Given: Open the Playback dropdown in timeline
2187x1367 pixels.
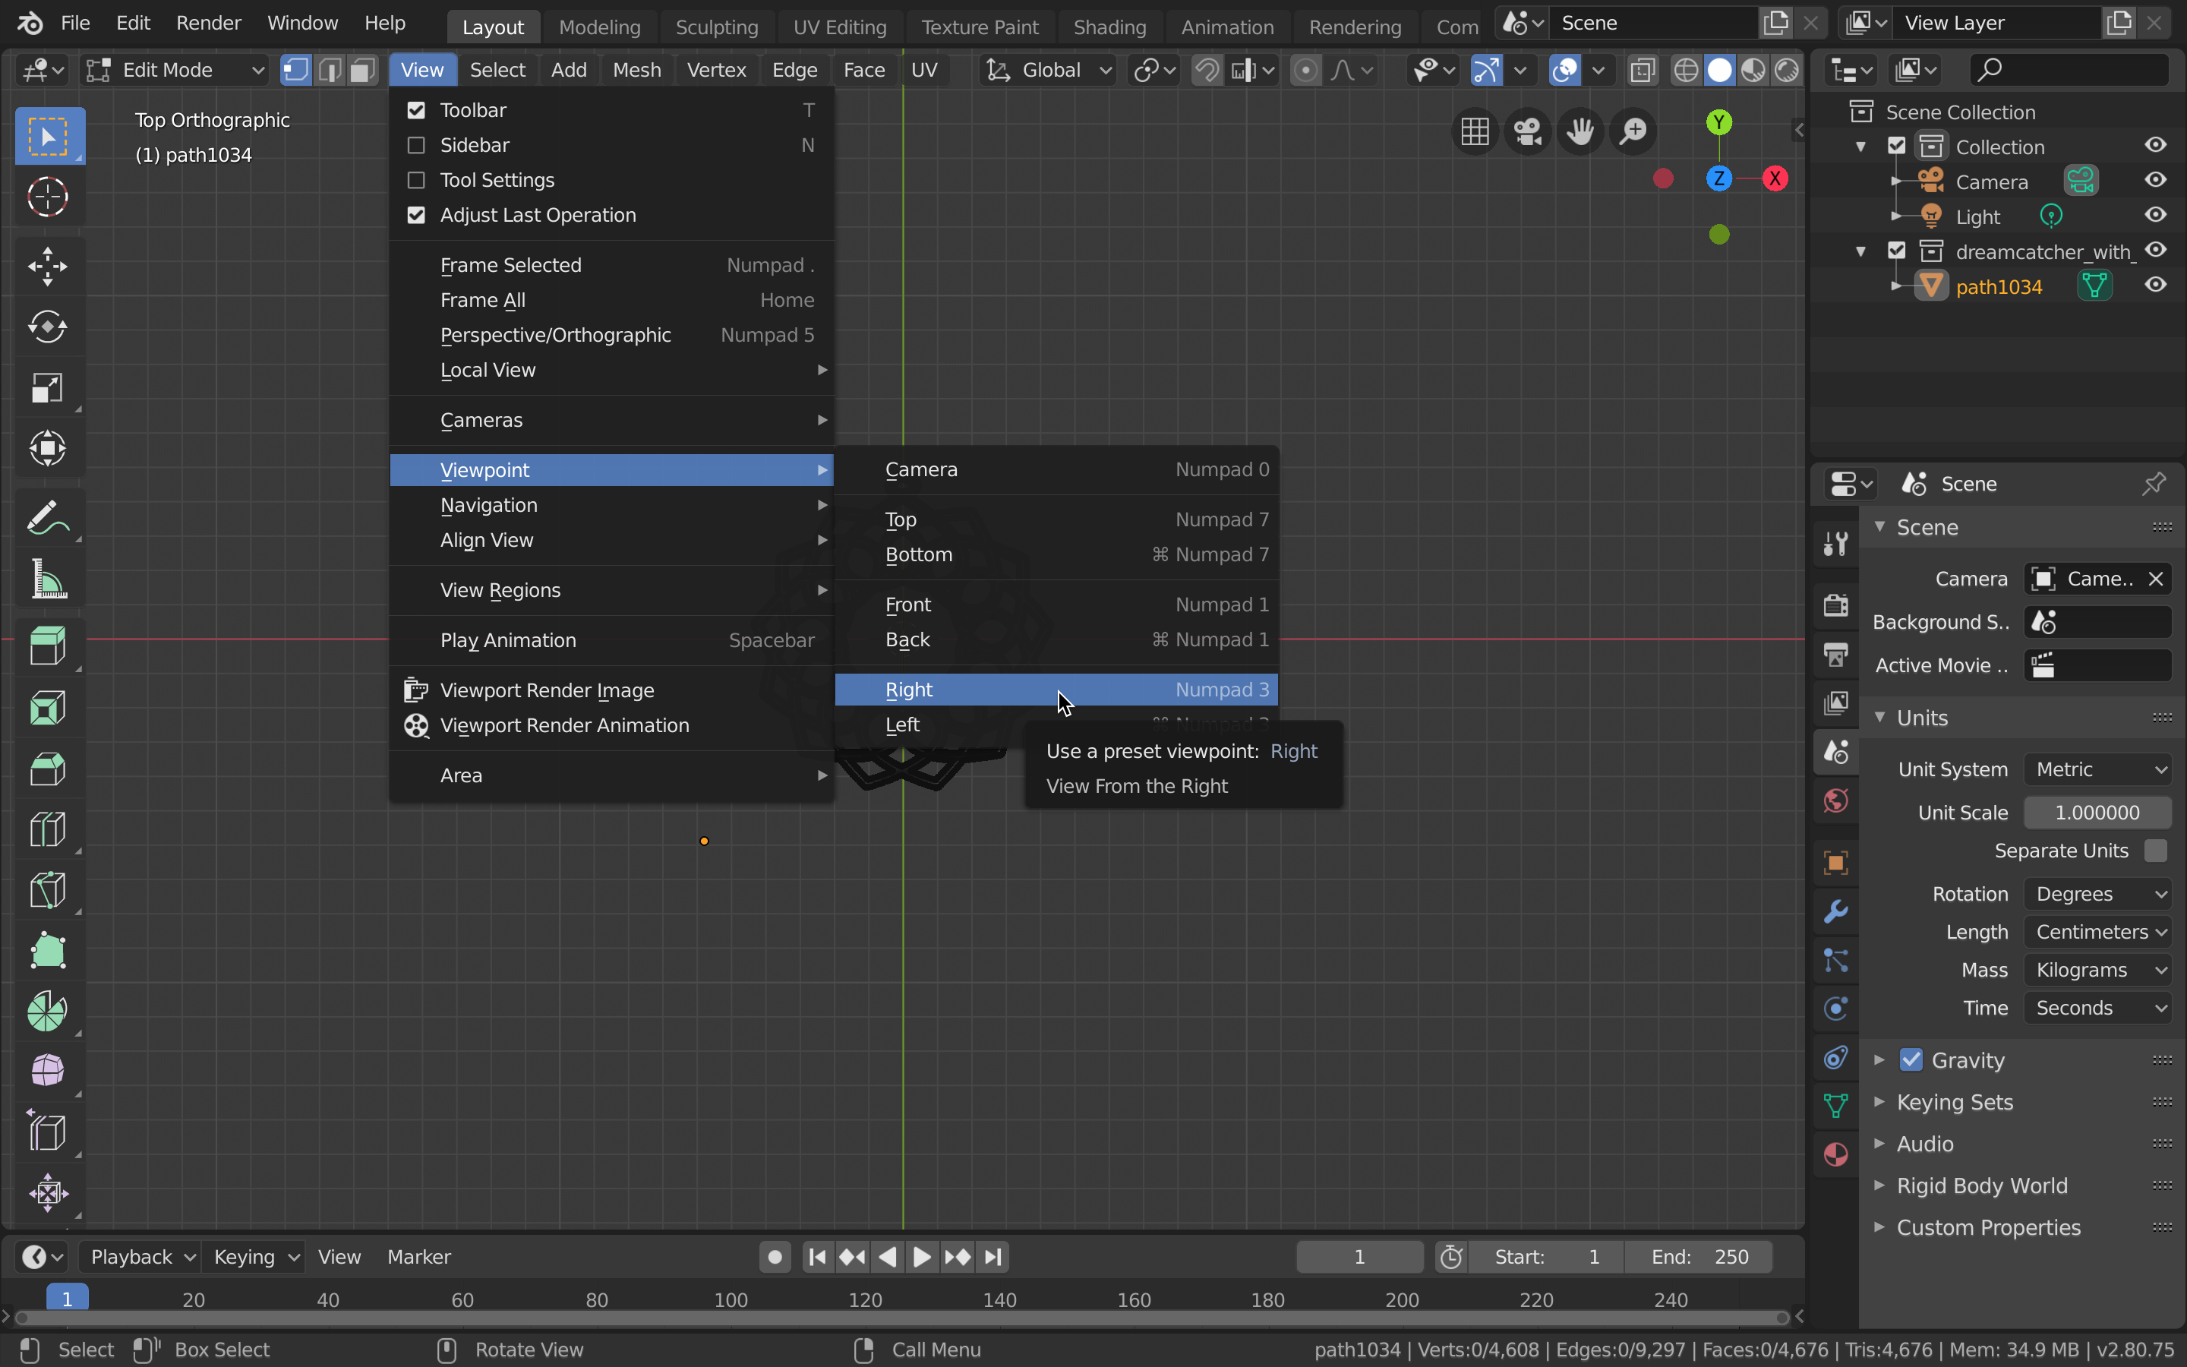Looking at the screenshot, I should (140, 1257).
